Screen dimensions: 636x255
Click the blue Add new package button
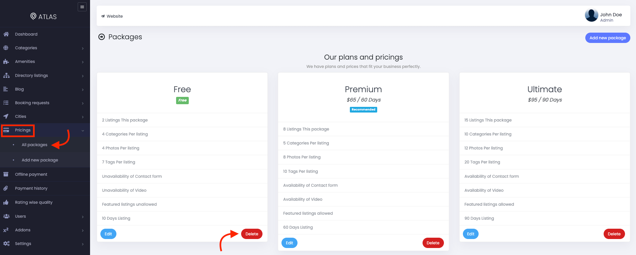[608, 38]
